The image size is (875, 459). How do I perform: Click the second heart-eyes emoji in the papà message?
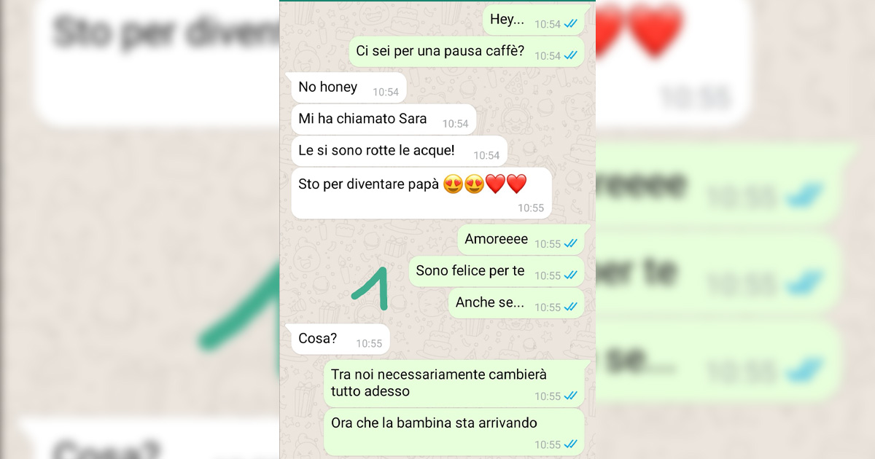[474, 184]
